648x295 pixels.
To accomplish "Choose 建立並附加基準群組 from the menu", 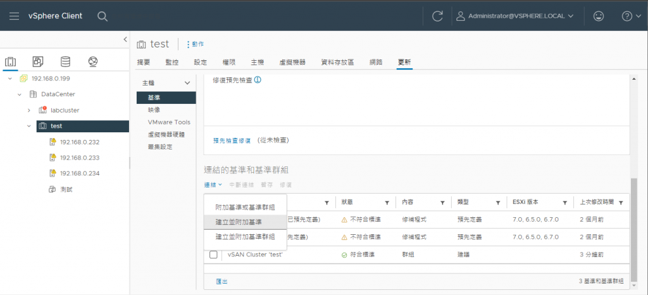I will point(245,237).
